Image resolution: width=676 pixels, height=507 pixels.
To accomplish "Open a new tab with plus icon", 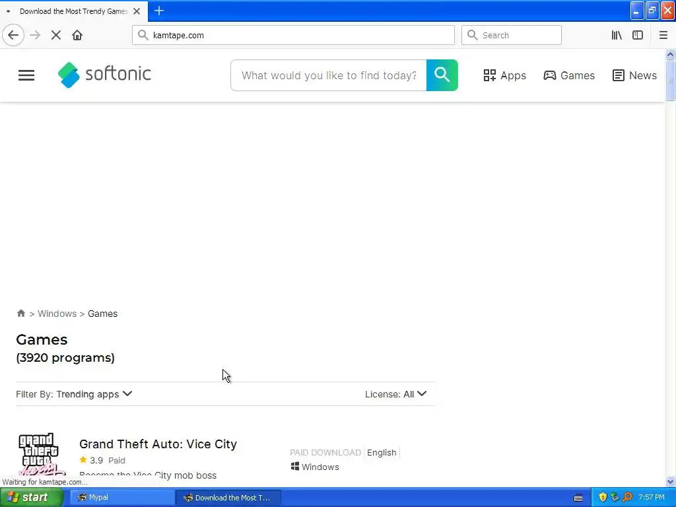I will [158, 11].
